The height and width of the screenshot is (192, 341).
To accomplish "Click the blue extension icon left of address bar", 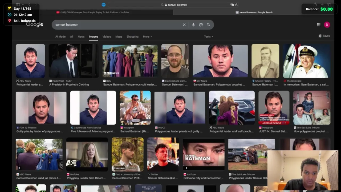I will [104, 5].
